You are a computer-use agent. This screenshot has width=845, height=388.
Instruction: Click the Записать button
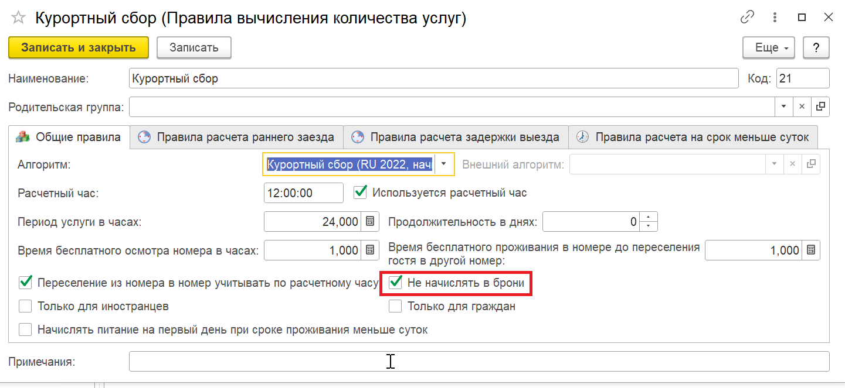pyautogui.click(x=194, y=48)
